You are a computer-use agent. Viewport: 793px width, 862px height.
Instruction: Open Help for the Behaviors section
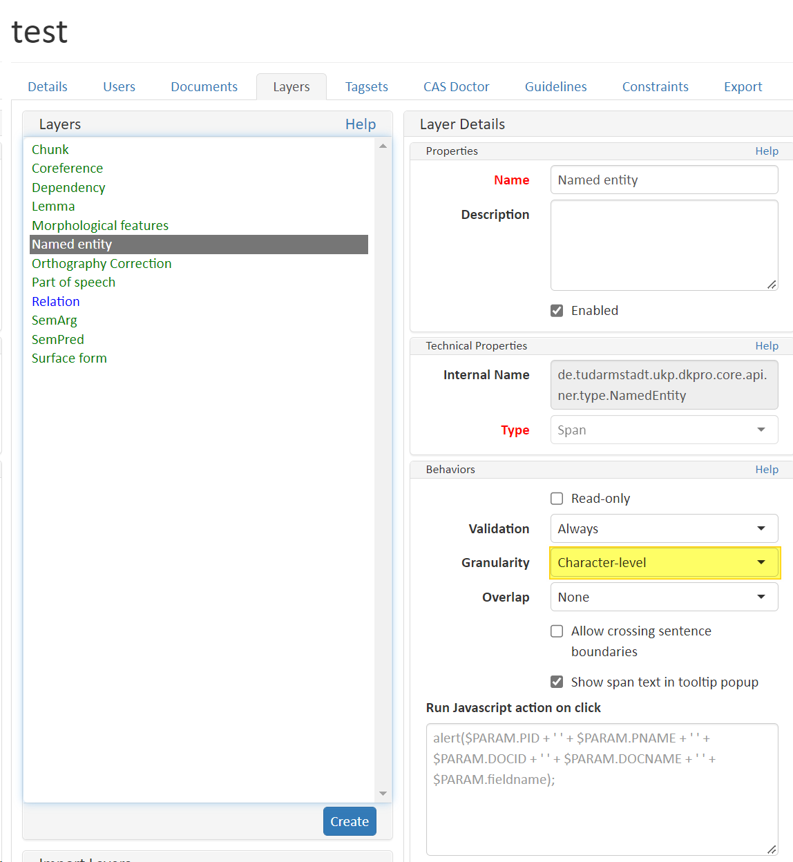[767, 469]
